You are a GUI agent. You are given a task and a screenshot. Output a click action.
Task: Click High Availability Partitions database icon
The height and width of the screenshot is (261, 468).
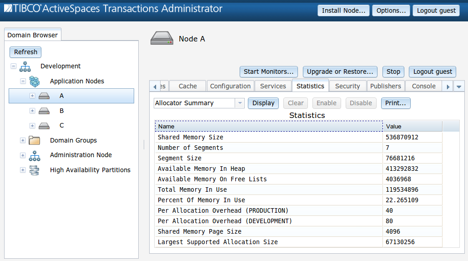(34, 170)
